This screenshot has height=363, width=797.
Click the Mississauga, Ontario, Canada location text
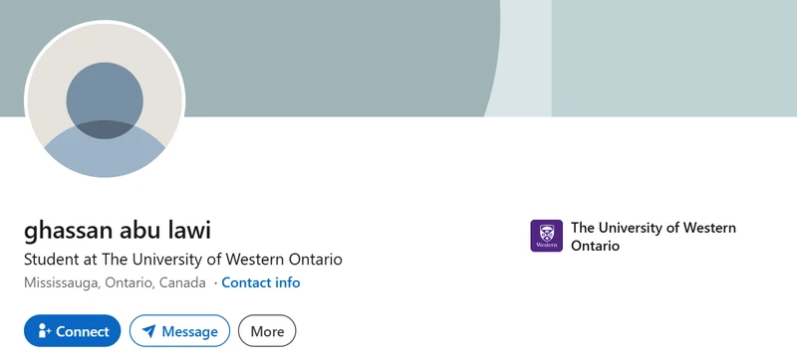115,282
